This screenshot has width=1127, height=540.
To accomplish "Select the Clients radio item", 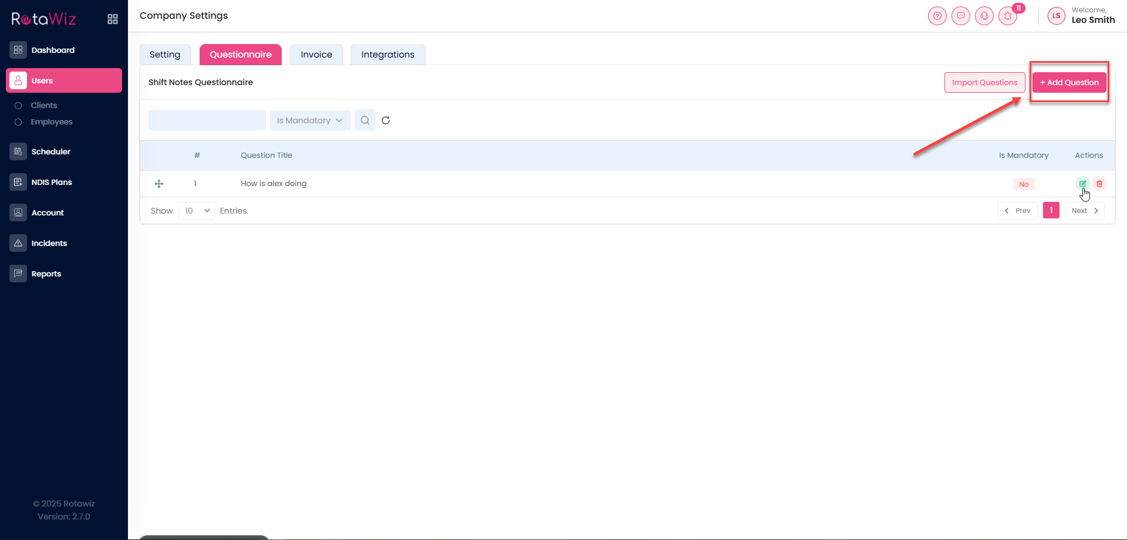I will pos(19,106).
